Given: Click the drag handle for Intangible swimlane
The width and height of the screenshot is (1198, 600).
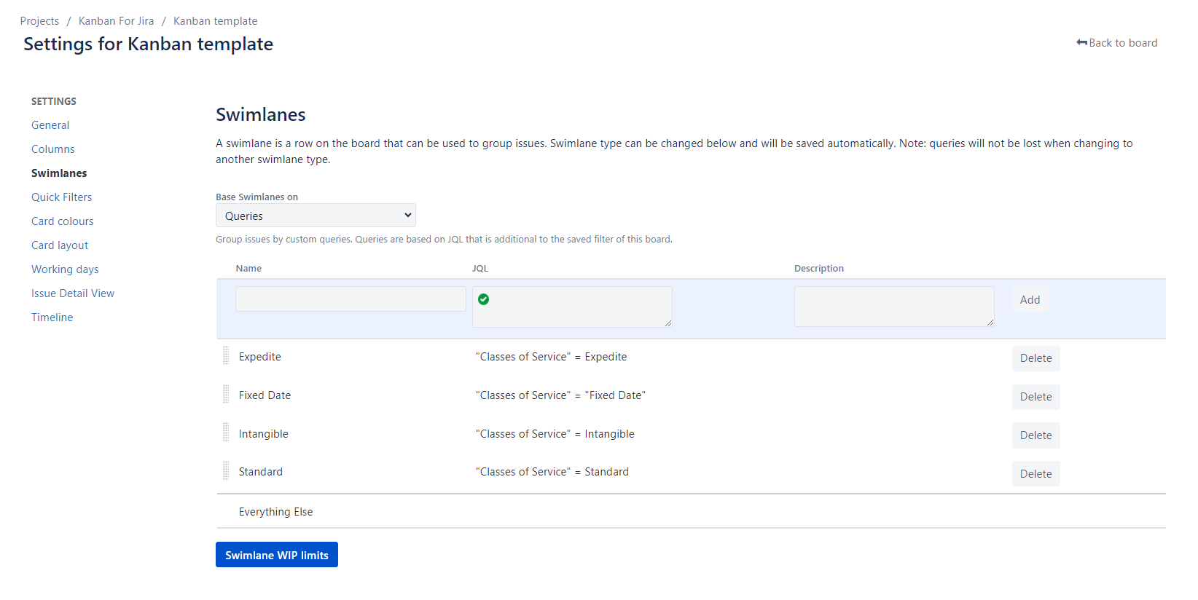Looking at the screenshot, I should 226,433.
